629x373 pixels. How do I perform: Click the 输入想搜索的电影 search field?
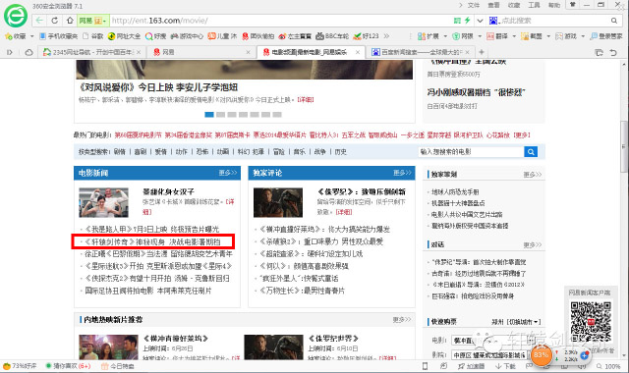click(471, 152)
